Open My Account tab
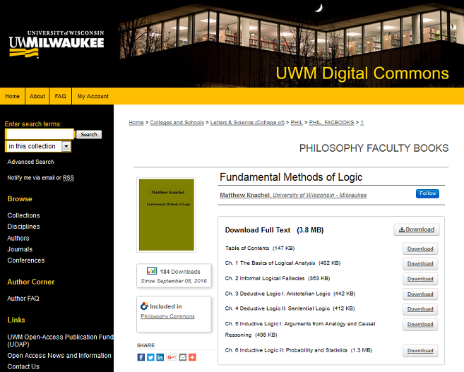Viewport: 464px width, 372px height. click(x=93, y=96)
